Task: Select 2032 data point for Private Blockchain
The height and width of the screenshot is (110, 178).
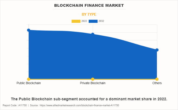Action: tap(93, 34)
